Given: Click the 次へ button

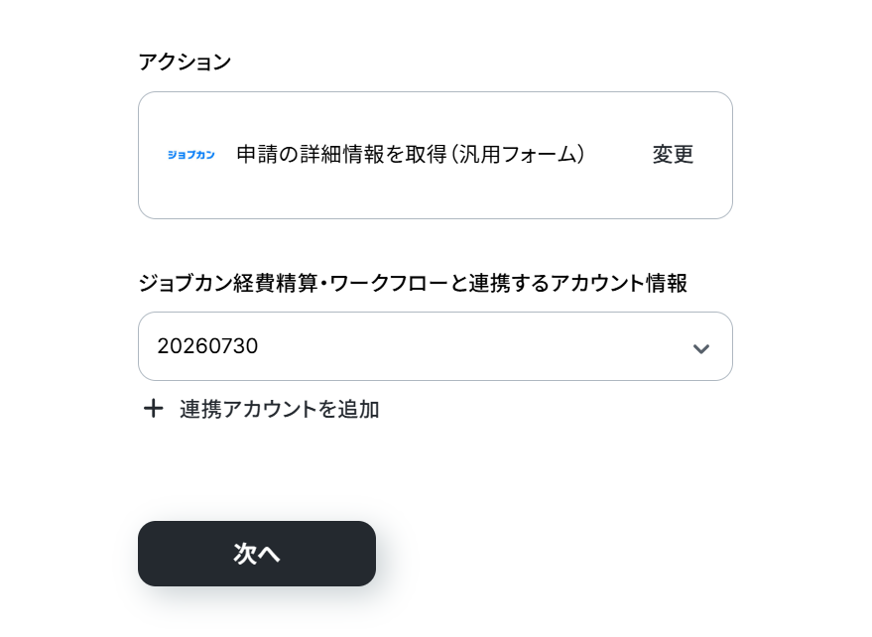Looking at the screenshot, I should click(x=256, y=554).
